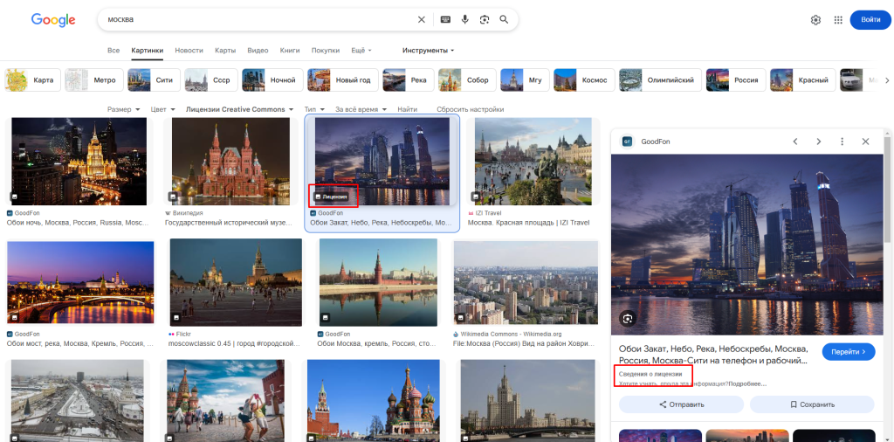Select the Собор suggestion chip
This screenshot has height=442, width=894.
pyautogui.click(x=468, y=80)
